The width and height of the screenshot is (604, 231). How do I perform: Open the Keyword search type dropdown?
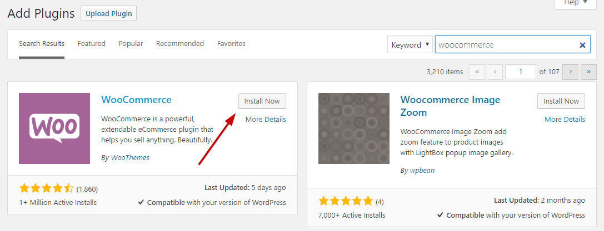click(410, 45)
